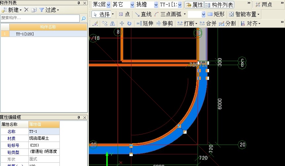Click axis bubble number 20
The image size is (285, 166).
[x=242, y=145]
